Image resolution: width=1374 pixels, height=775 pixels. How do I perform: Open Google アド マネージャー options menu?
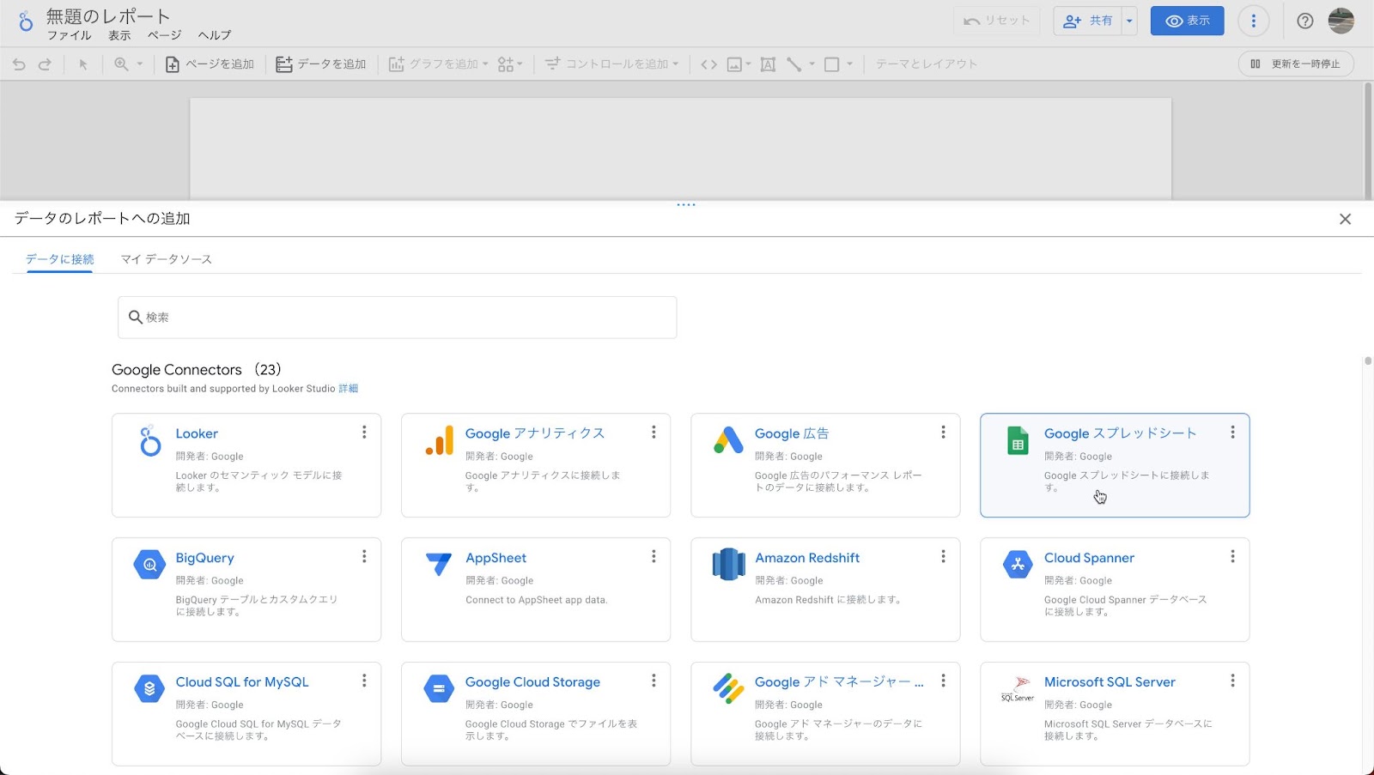click(x=943, y=681)
